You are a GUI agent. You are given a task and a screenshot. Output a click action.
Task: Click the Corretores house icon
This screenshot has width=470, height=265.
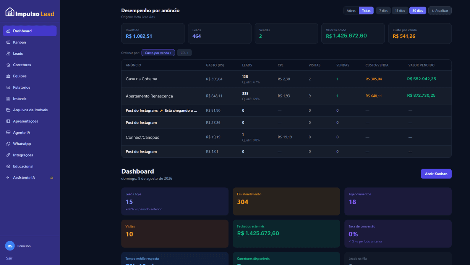[x=8, y=65]
